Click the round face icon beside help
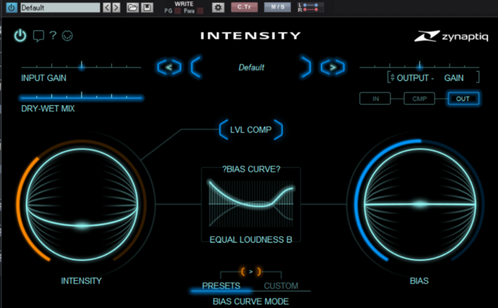The width and height of the screenshot is (498, 308). click(68, 36)
